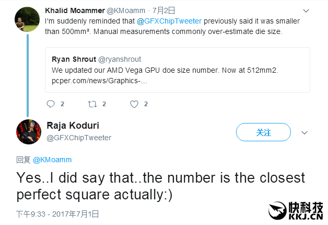The height and width of the screenshot is (225, 328).
Task: Open the @GFXChipTweeter mention link
Action: pos(169,21)
